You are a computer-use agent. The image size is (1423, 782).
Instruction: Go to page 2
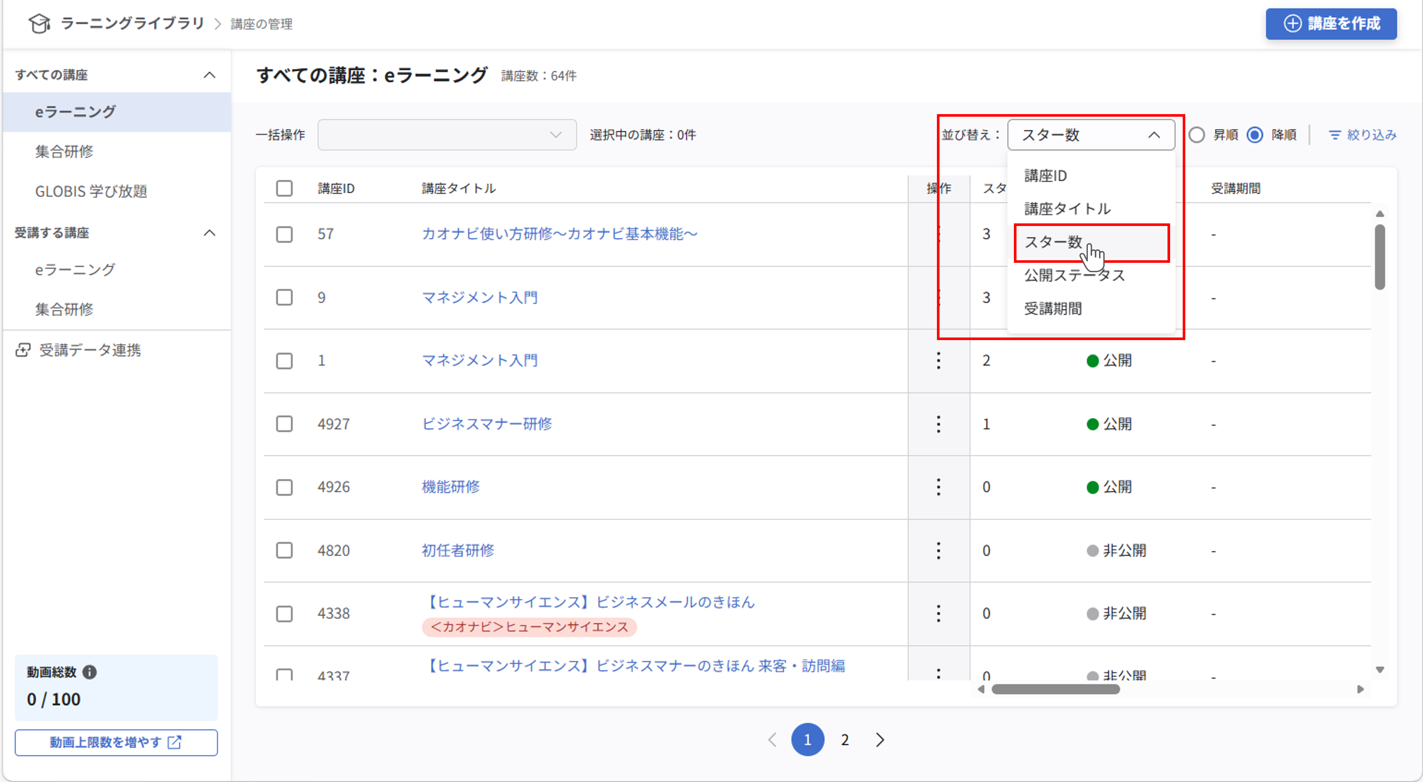pos(845,739)
